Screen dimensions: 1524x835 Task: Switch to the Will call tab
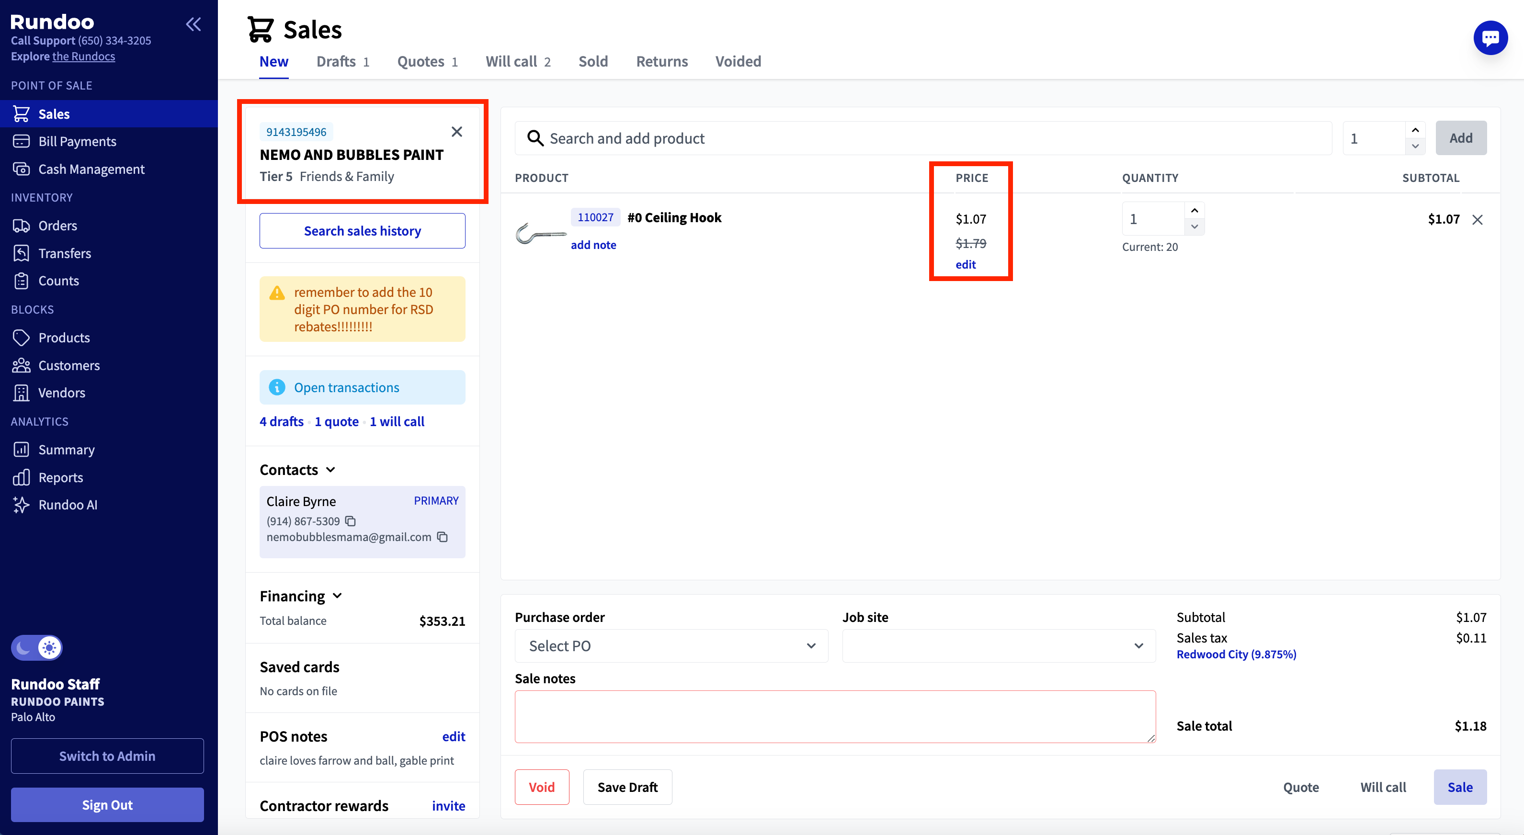(518, 61)
